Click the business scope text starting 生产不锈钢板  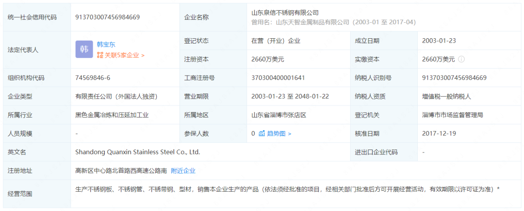pos(287,189)
